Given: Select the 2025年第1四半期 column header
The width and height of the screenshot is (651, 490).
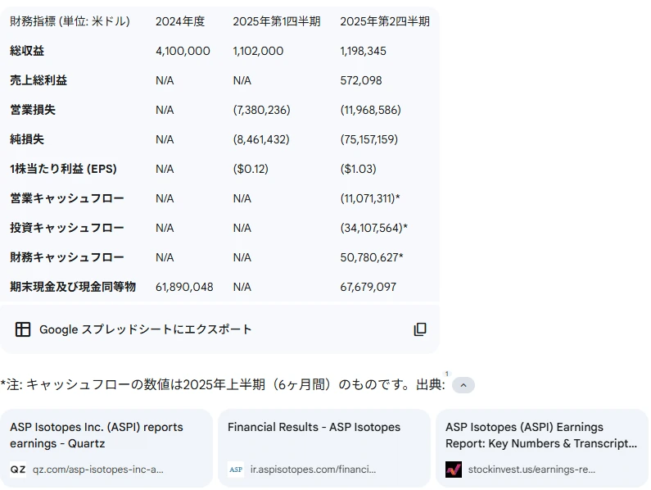Looking at the screenshot, I should tap(277, 21).
